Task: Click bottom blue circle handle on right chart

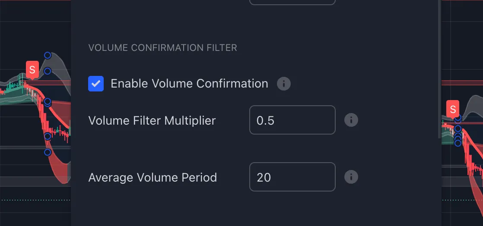Action: pos(458,143)
